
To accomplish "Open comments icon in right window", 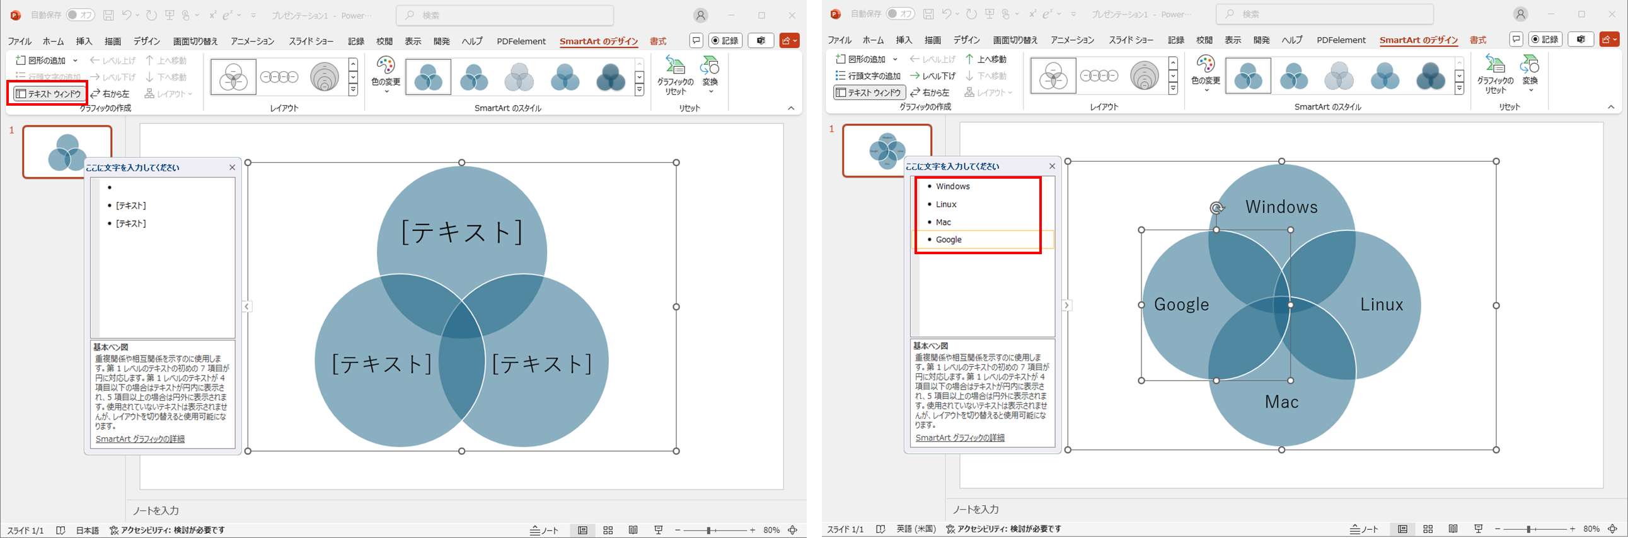I will tap(1516, 40).
